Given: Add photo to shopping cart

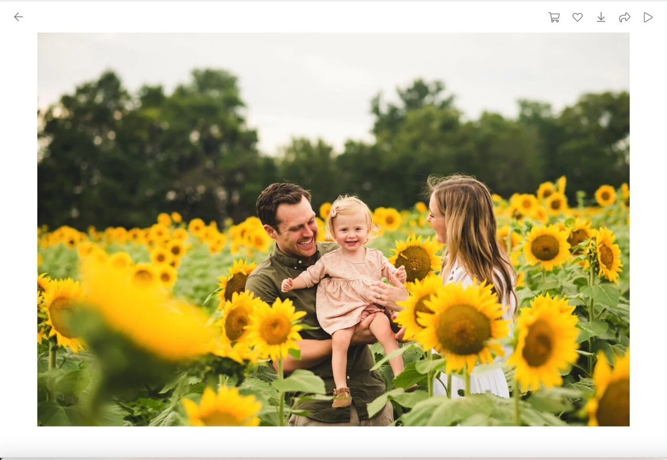Looking at the screenshot, I should pyautogui.click(x=554, y=17).
